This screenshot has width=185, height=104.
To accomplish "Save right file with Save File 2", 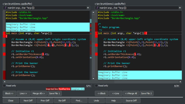I will pos(146,93).
